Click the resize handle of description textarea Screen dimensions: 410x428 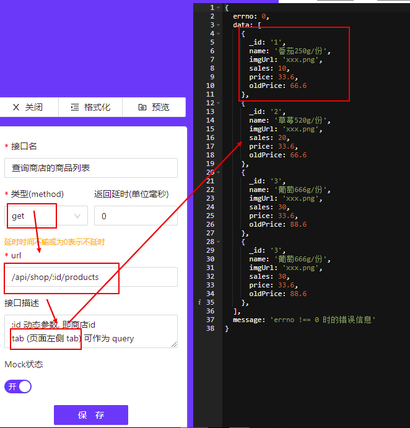pos(174,344)
